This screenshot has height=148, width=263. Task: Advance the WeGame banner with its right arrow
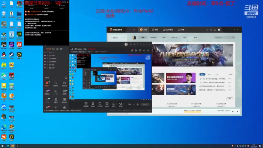point(230,55)
